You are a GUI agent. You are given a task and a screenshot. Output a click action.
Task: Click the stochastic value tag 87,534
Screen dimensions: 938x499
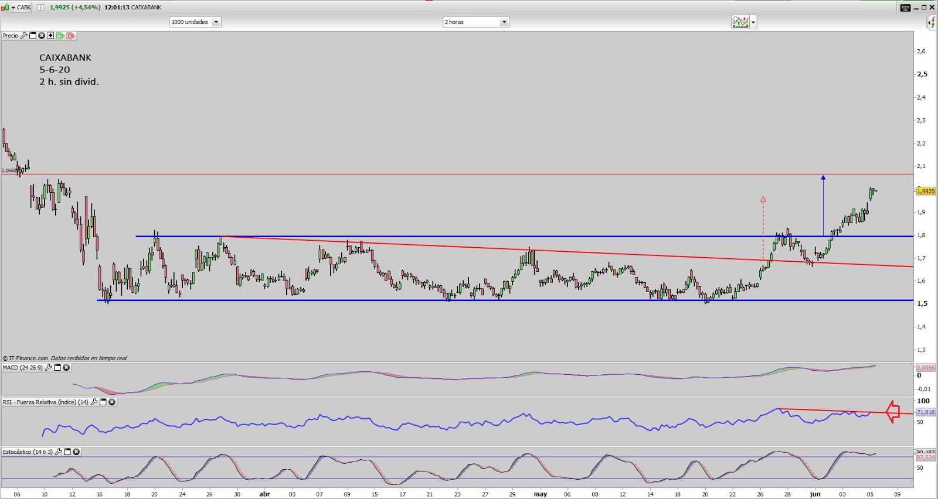[x=926, y=457]
